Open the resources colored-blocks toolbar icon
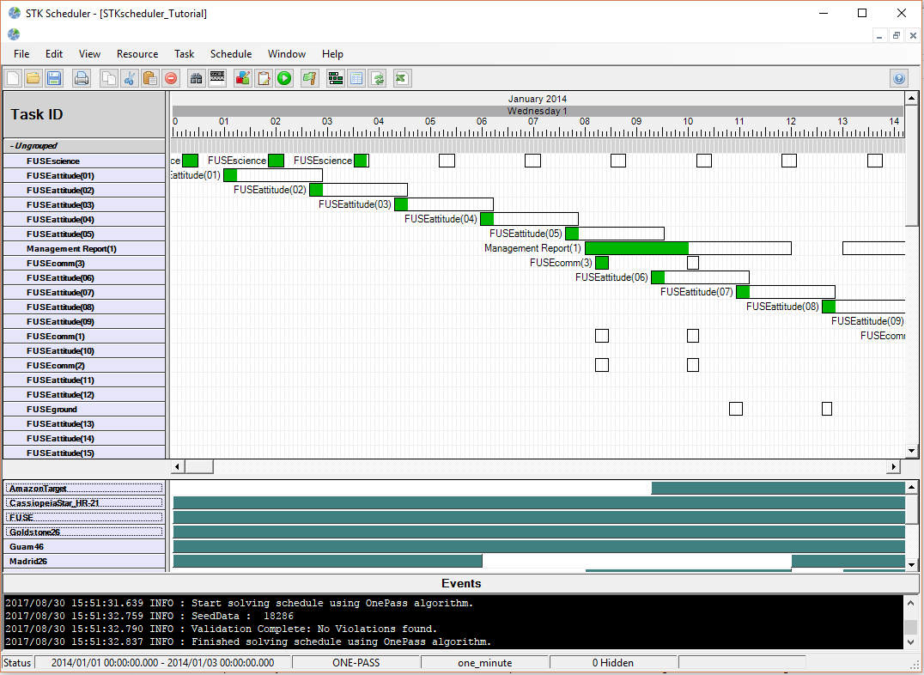Viewport: 924px width, 675px height. pos(244,78)
